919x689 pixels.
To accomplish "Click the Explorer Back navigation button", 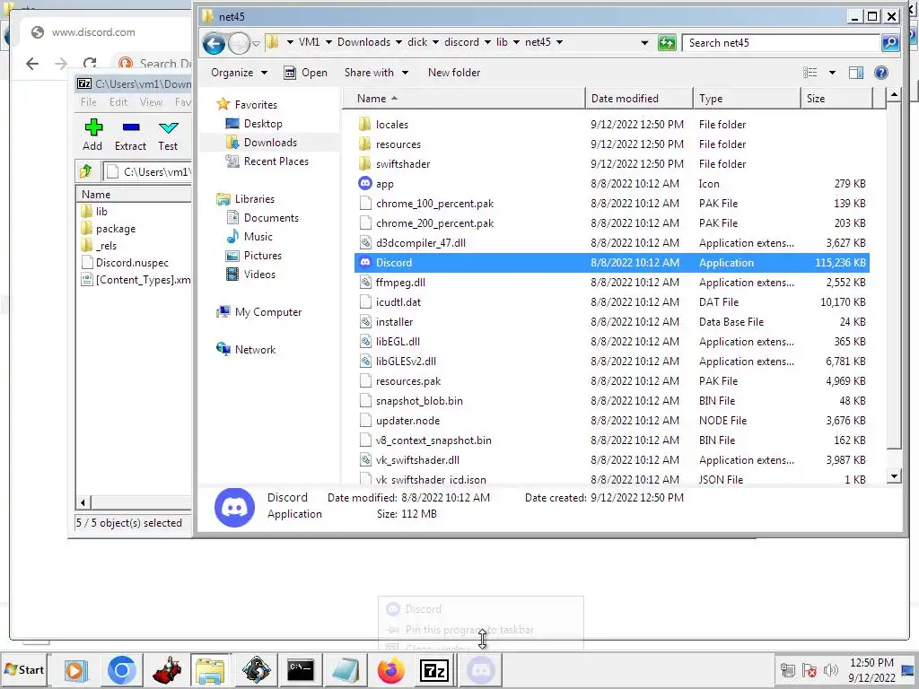I will (x=214, y=43).
